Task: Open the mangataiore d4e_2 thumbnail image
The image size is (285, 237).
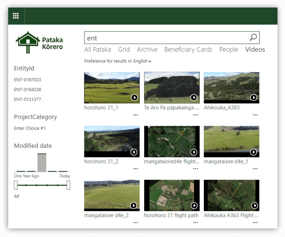Action: pyautogui.click(x=112, y=195)
